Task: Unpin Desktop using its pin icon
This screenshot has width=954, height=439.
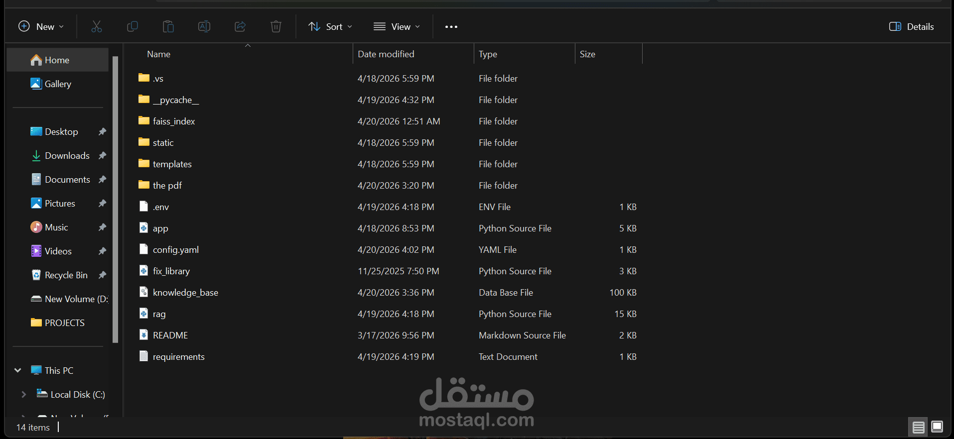Action: click(102, 132)
